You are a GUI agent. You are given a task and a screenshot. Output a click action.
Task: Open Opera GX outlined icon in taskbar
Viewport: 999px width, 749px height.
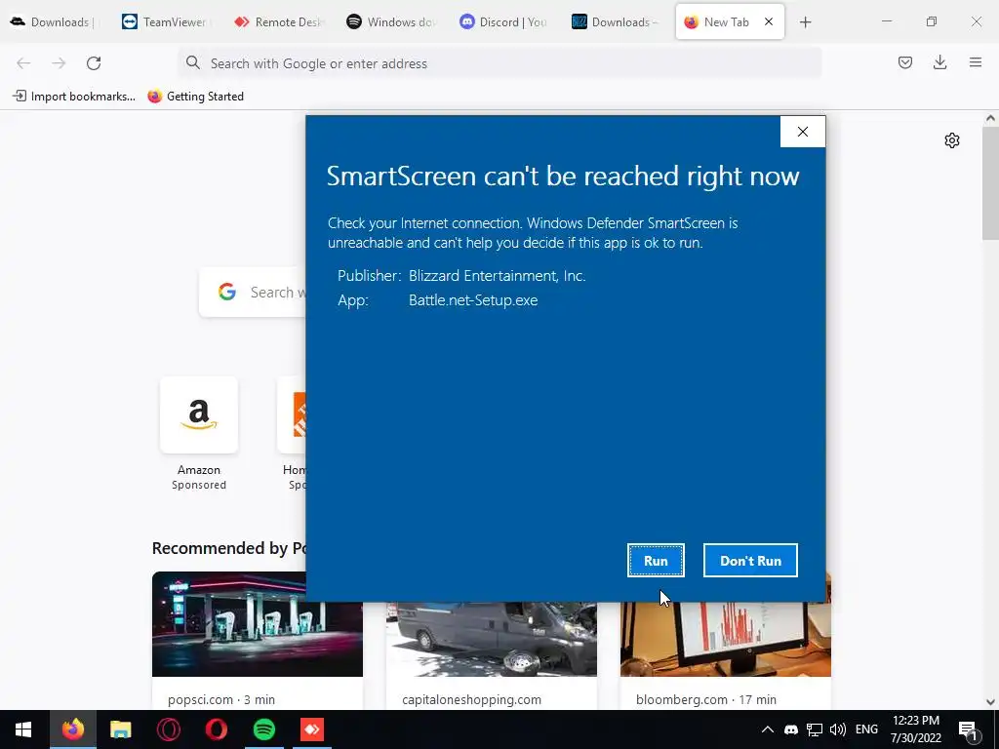tap(168, 729)
